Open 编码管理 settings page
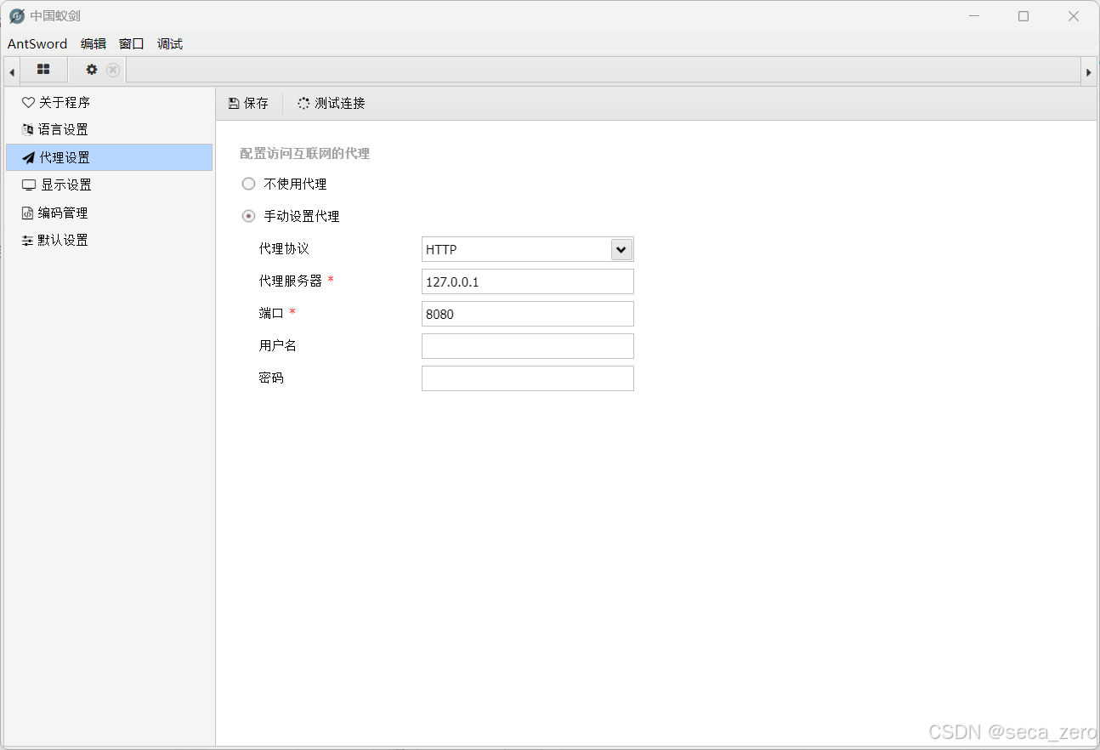 (x=109, y=213)
